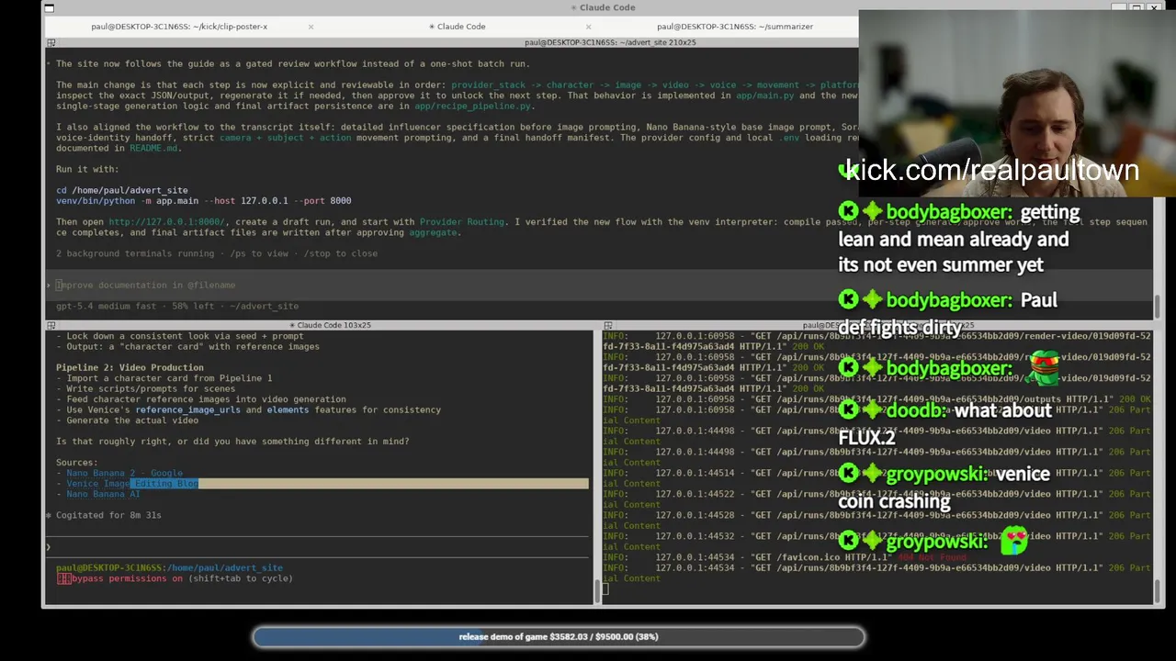The width and height of the screenshot is (1176, 661).
Task: Click groypowski's 'venice coin crashing' message
Action: tap(944, 487)
